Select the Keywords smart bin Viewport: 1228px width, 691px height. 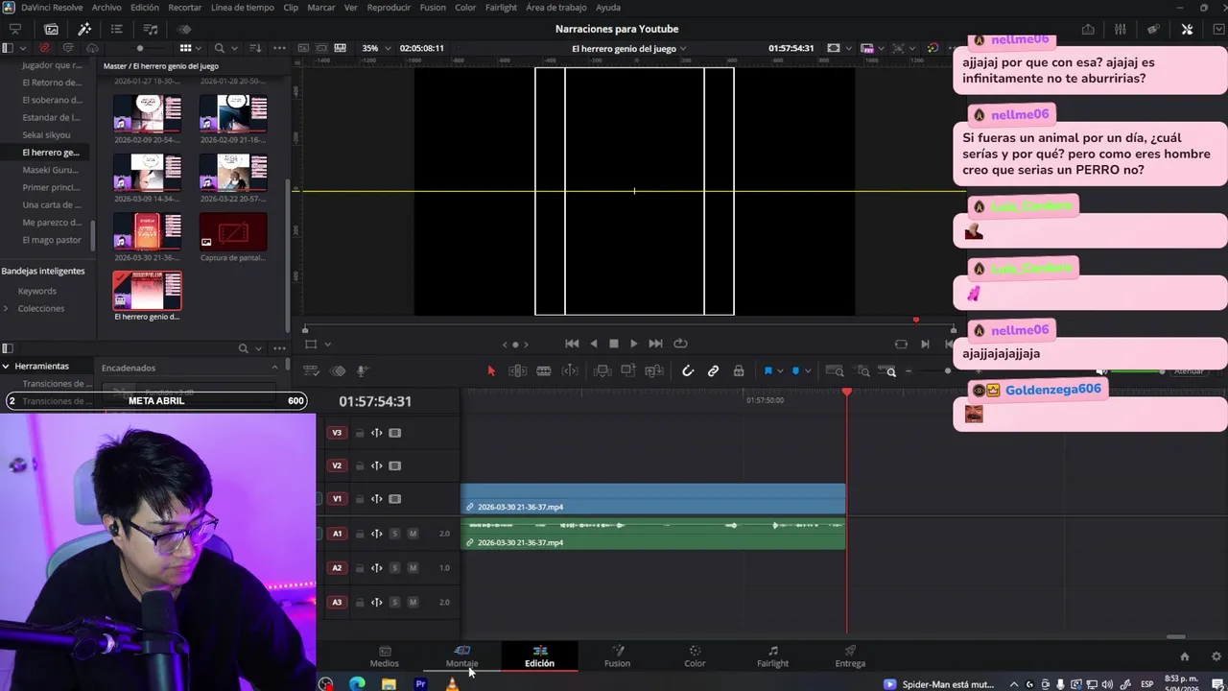tap(37, 291)
